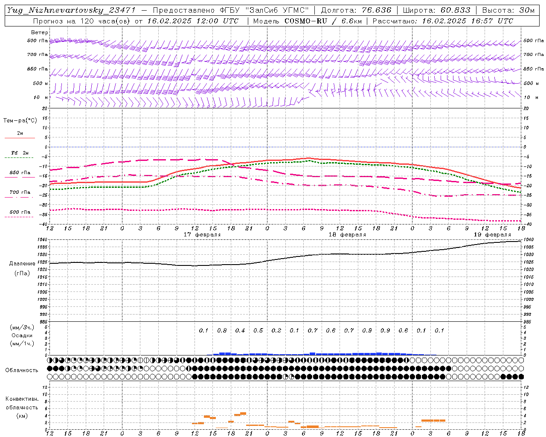The height and width of the screenshot is (437, 546).
Task: Click the date label 17 февраля
Action: point(202,235)
